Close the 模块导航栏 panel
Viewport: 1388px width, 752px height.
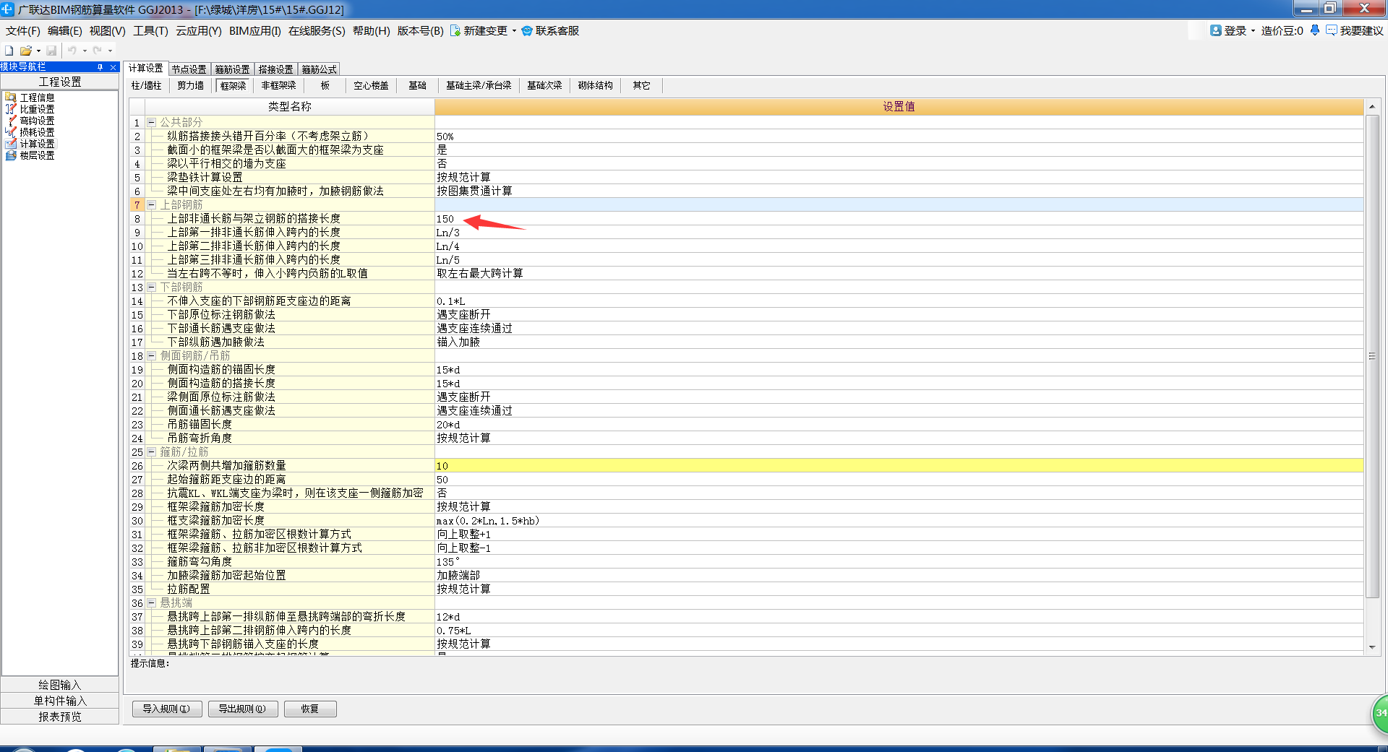pos(113,67)
